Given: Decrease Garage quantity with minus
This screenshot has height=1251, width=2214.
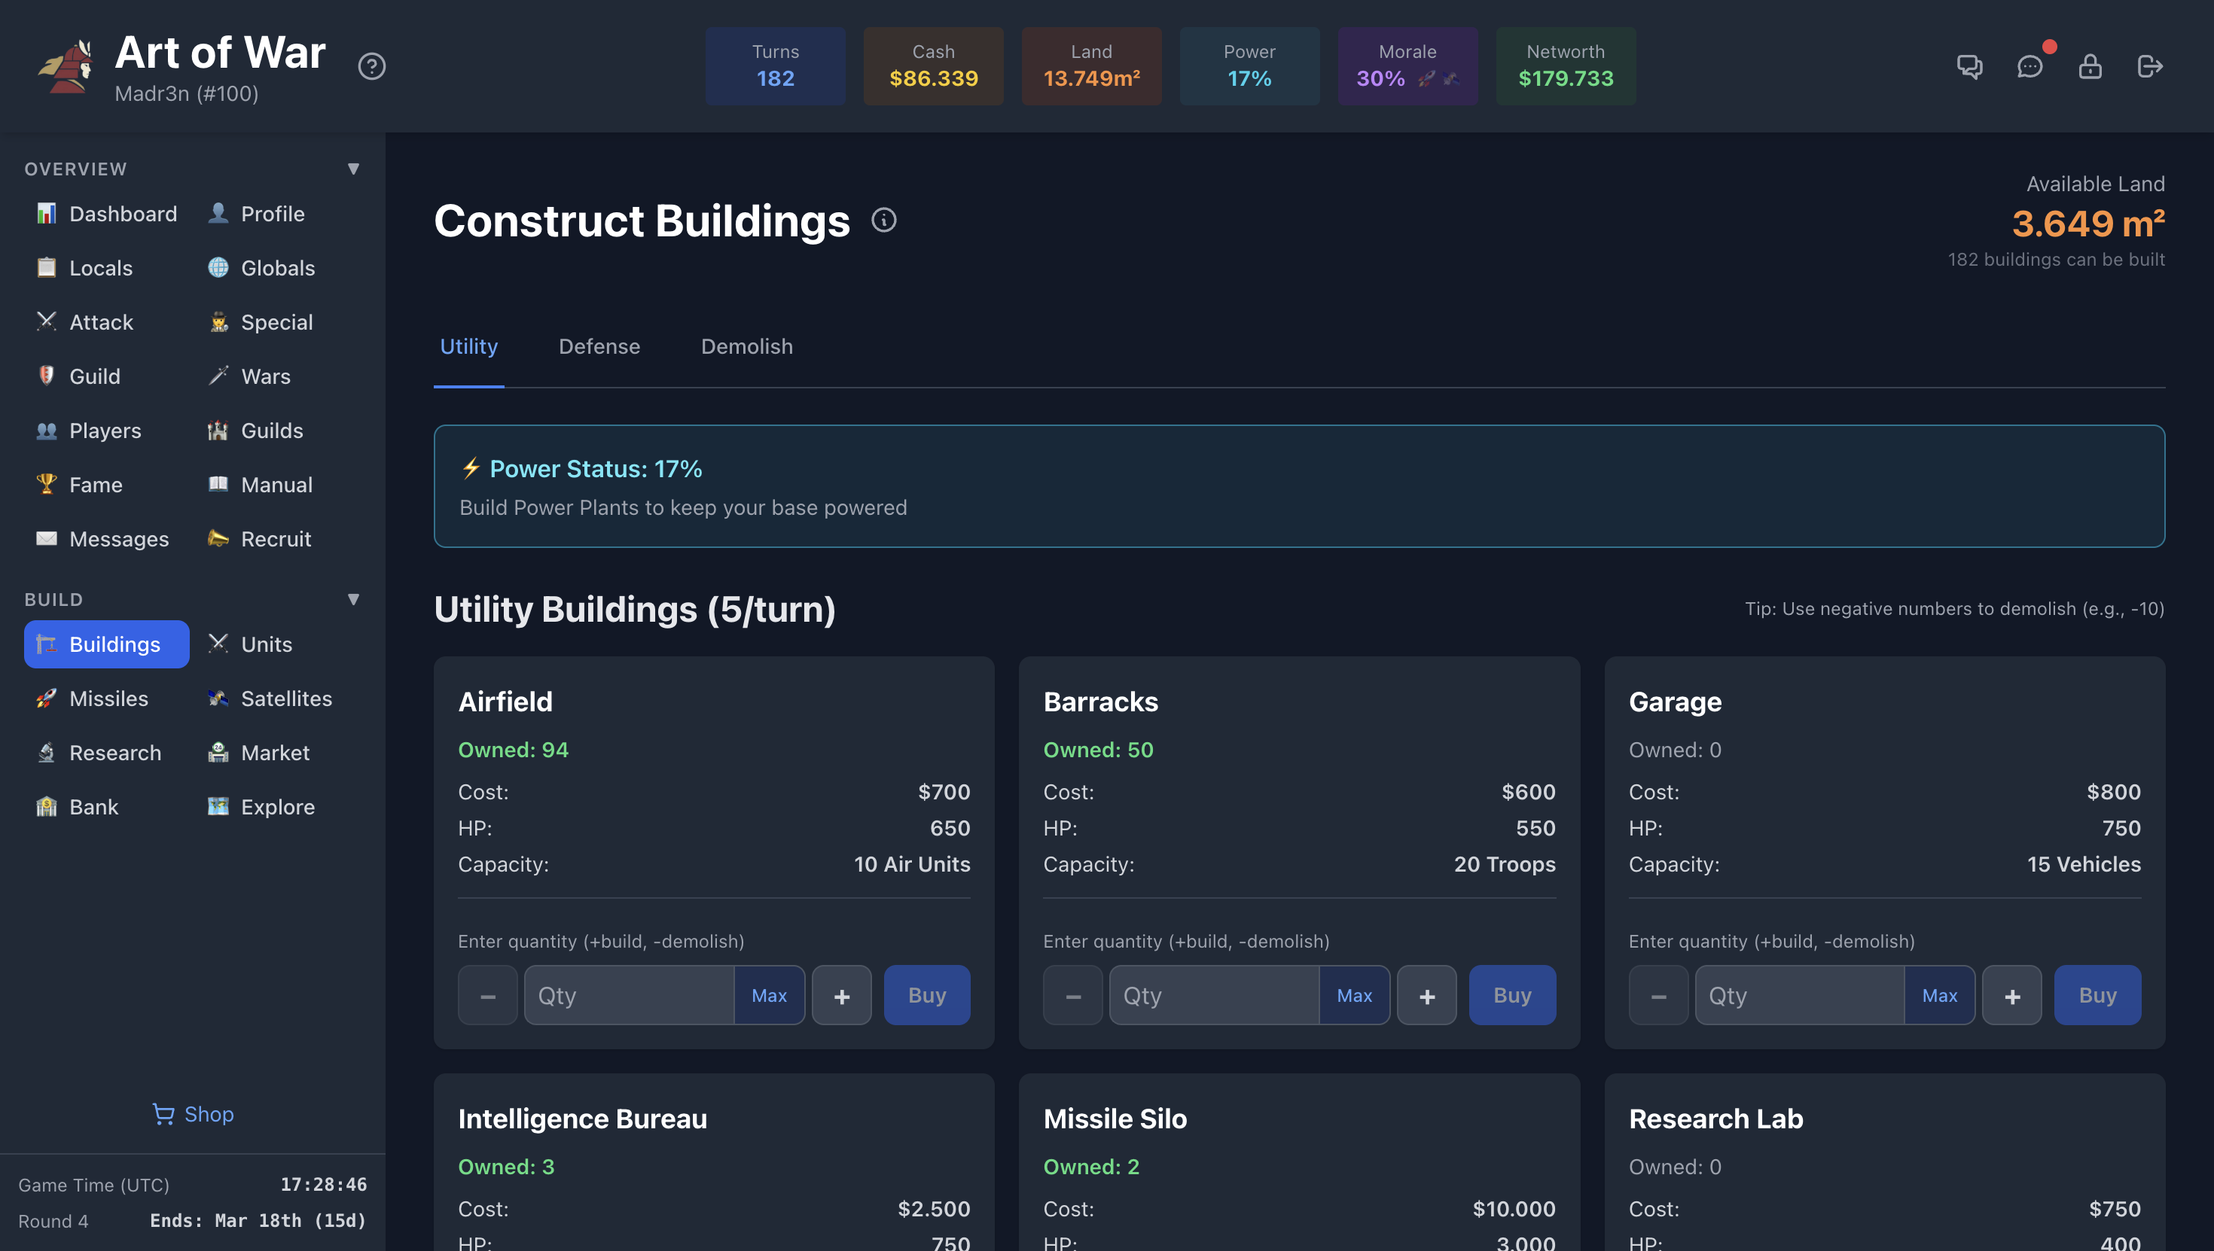Looking at the screenshot, I should (x=1658, y=995).
